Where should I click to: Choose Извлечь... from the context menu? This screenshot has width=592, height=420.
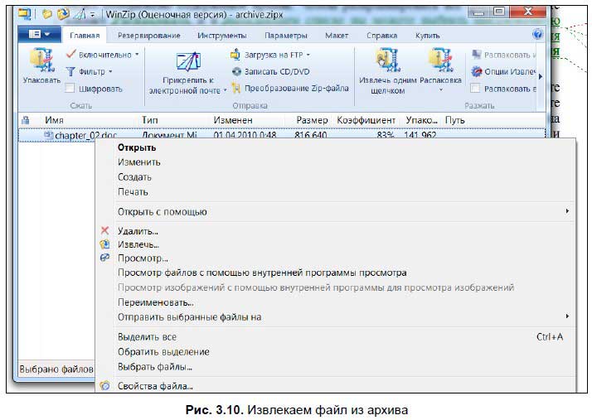point(138,244)
